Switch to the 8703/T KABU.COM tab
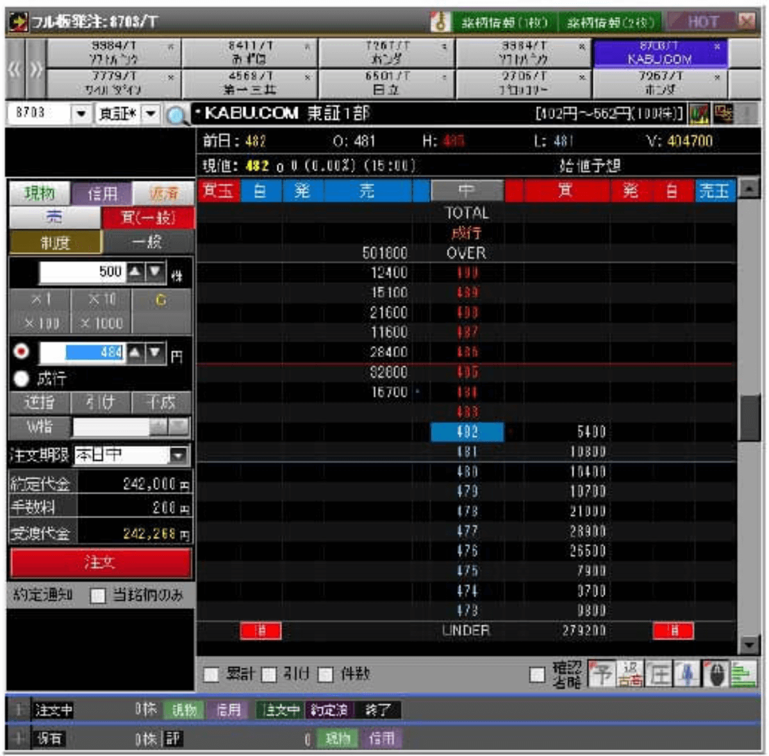The width and height of the screenshot is (769, 756). [x=660, y=53]
